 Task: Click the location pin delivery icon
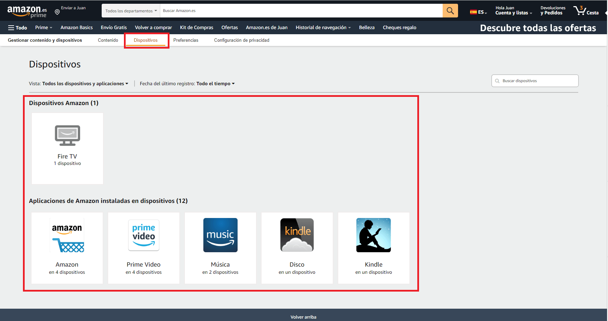click(x=57, y=12)
